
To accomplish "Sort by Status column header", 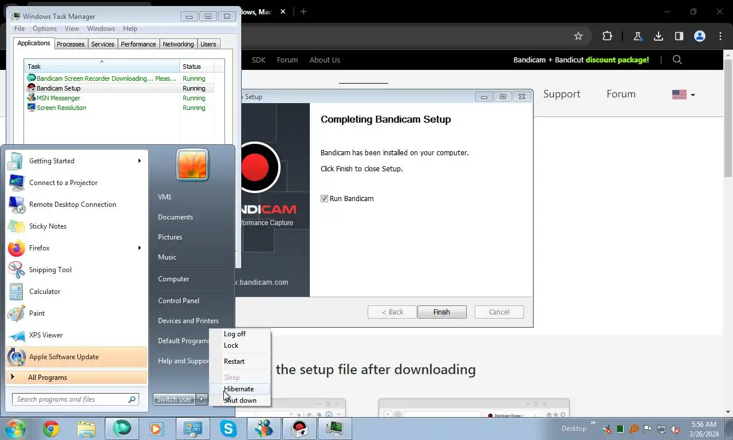I will coord(197,66).
